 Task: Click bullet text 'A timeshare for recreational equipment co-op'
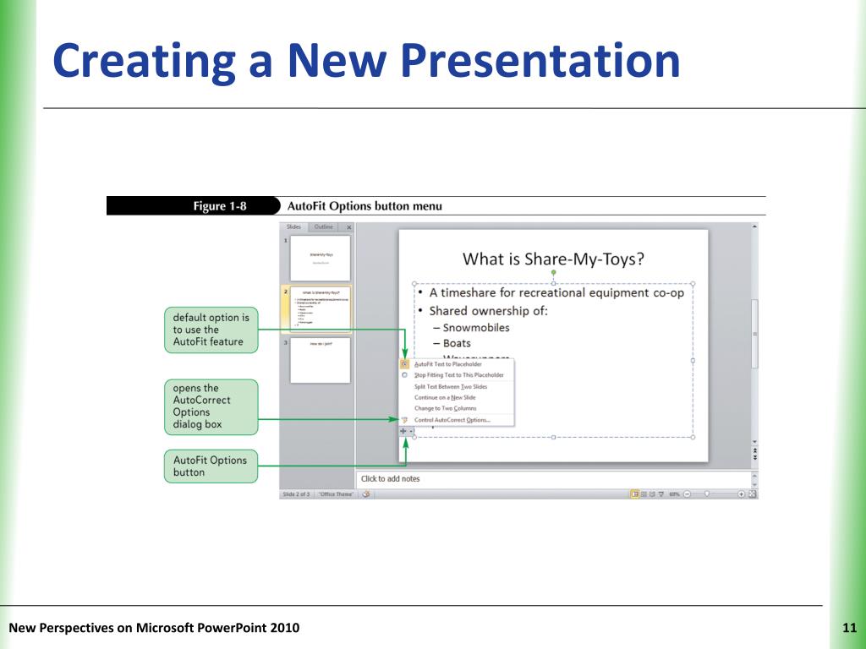click(556, 292)
